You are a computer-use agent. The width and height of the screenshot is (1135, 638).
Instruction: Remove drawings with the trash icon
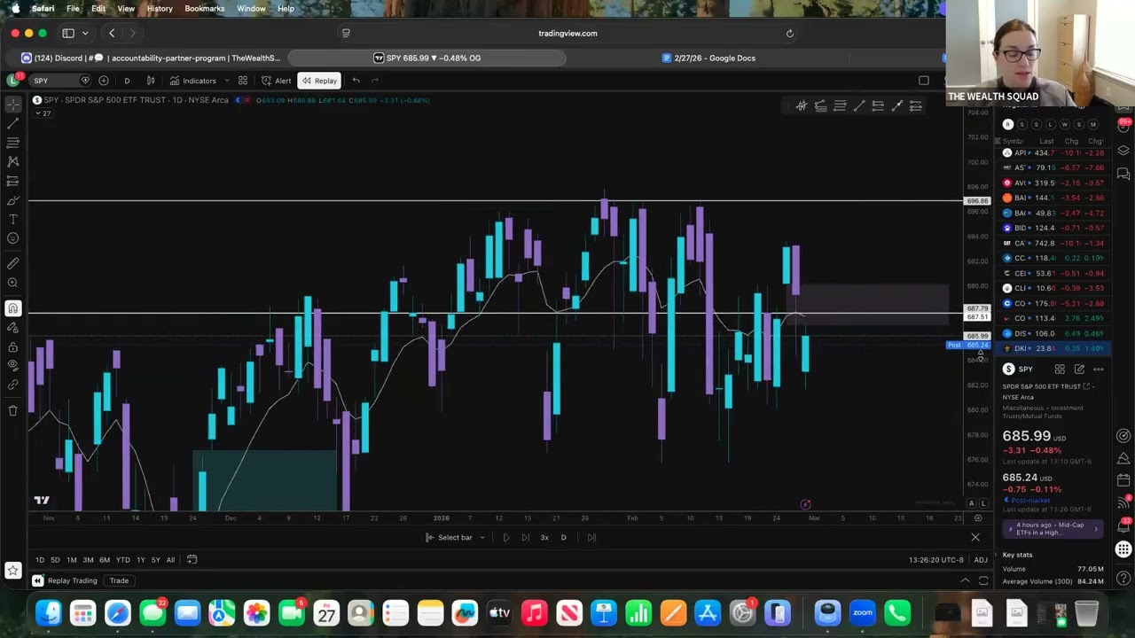[13, 410]
